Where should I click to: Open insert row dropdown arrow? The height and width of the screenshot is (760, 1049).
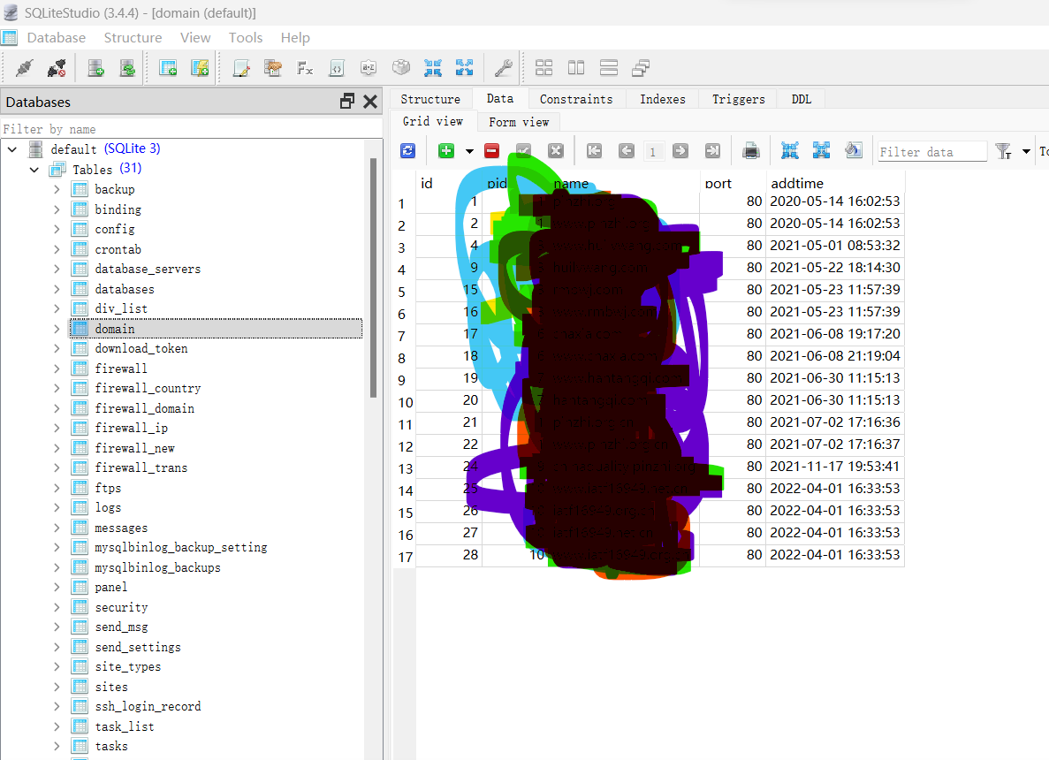click(469, 152)
